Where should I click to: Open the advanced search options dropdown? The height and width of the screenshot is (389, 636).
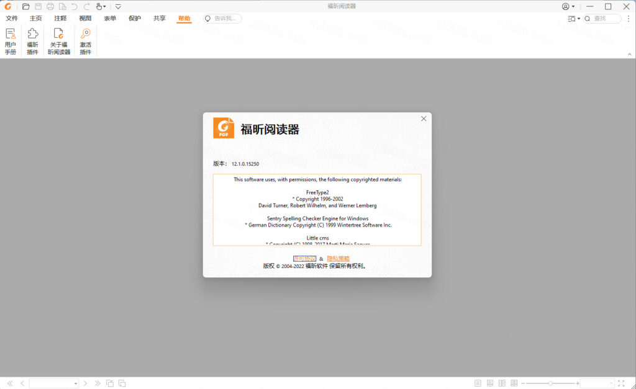574,19
